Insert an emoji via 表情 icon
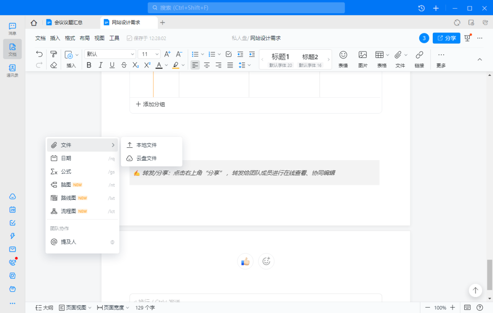Viewport: 493px width, 313px height. tap(343, 59)
